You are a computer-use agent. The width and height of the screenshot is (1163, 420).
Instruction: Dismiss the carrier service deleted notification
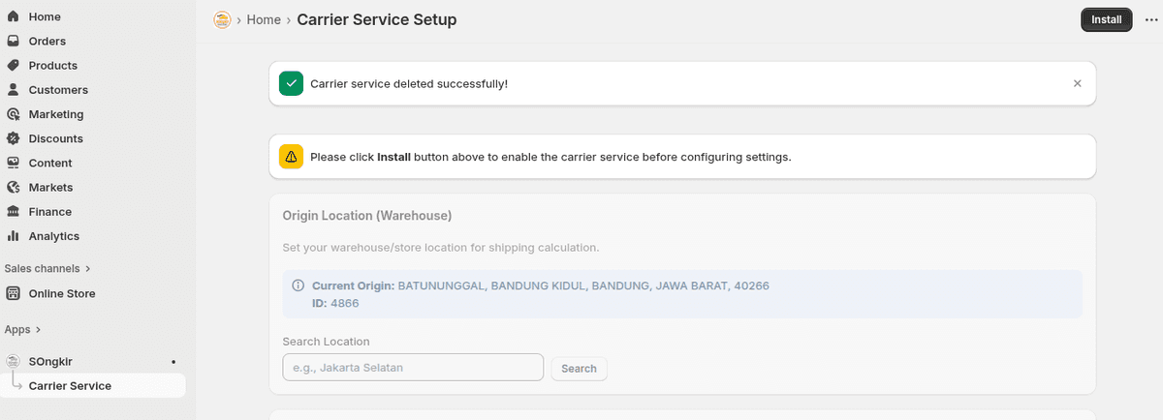[1077, 83]
